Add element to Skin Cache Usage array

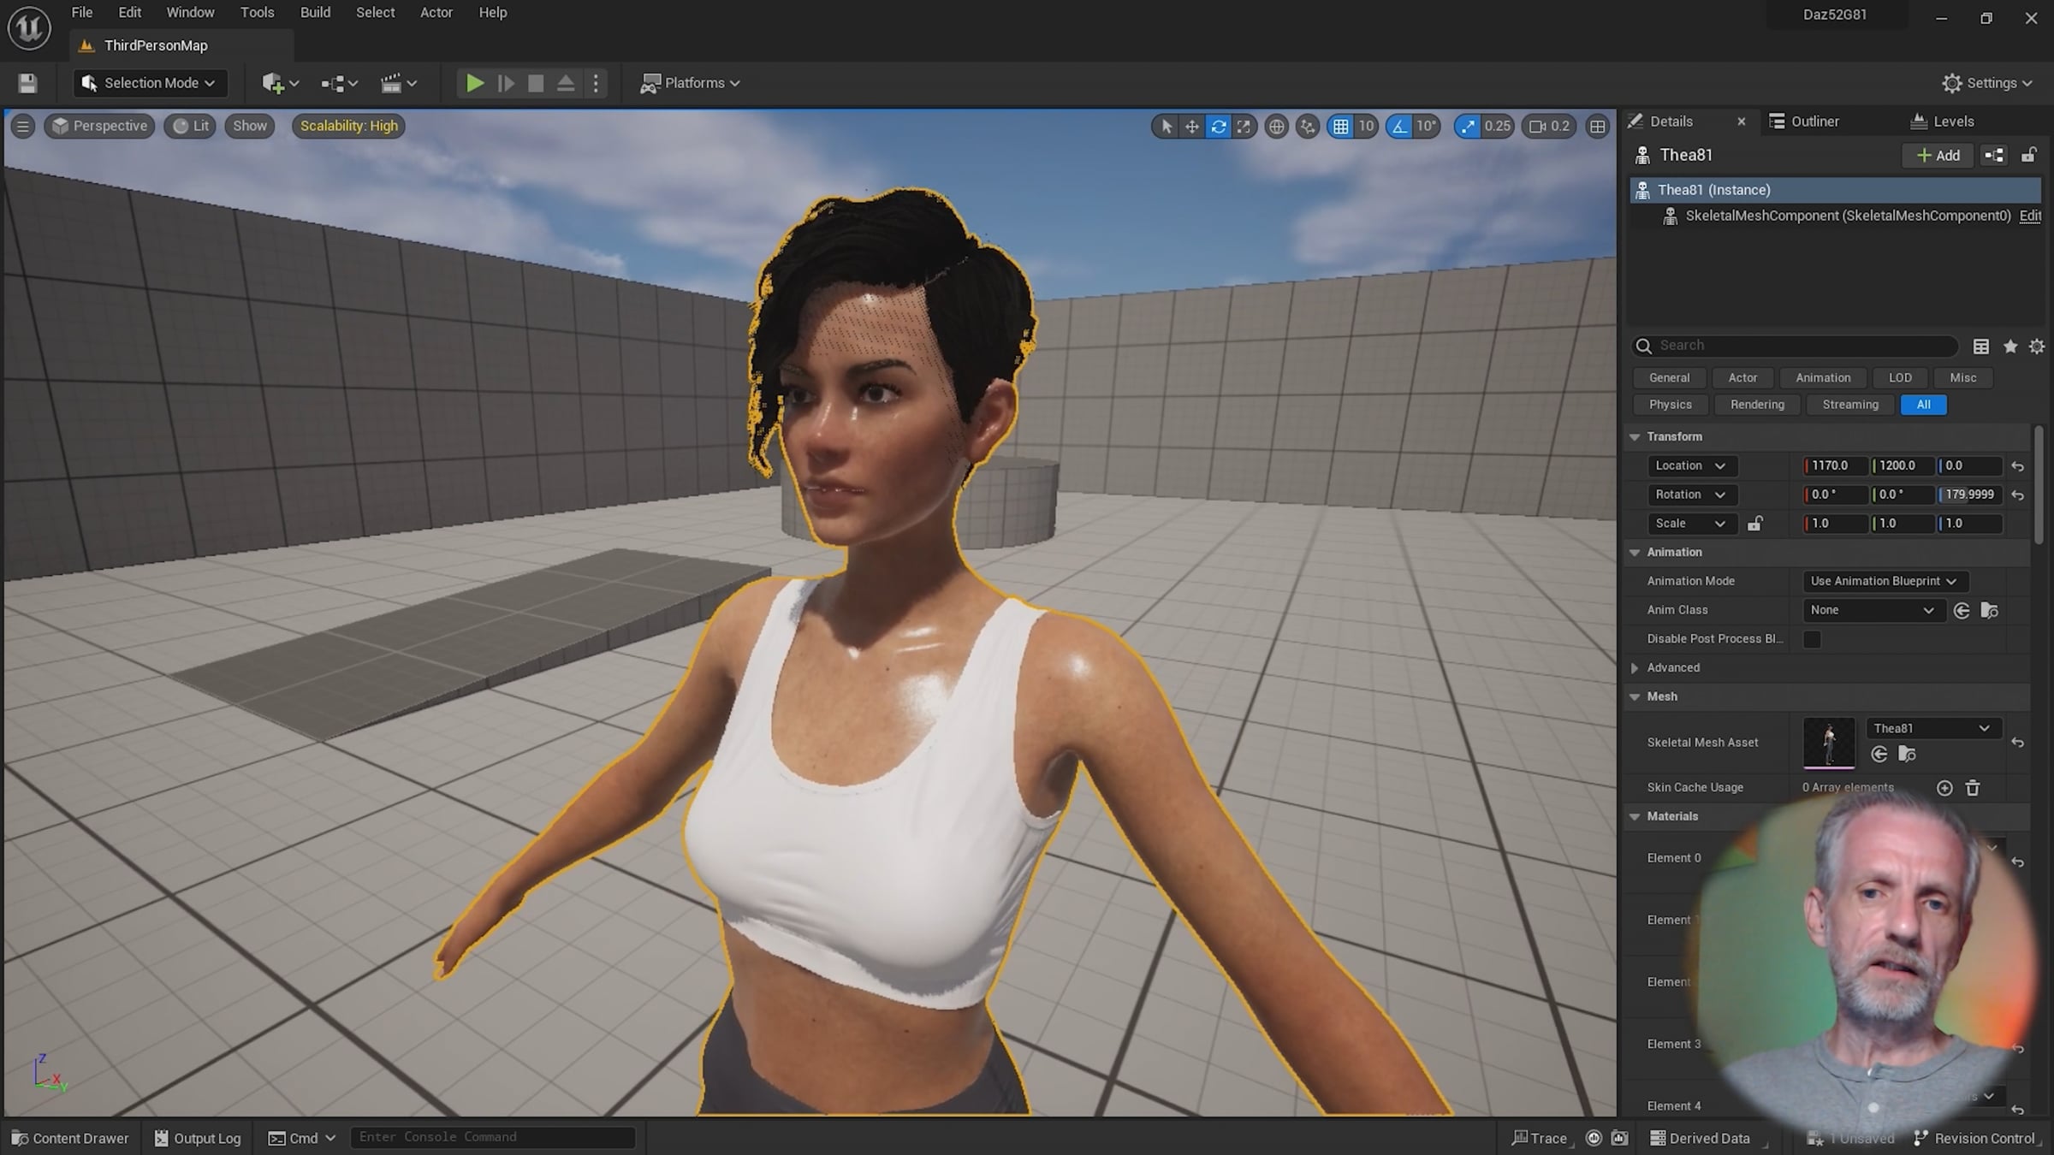click(1944, 788)
